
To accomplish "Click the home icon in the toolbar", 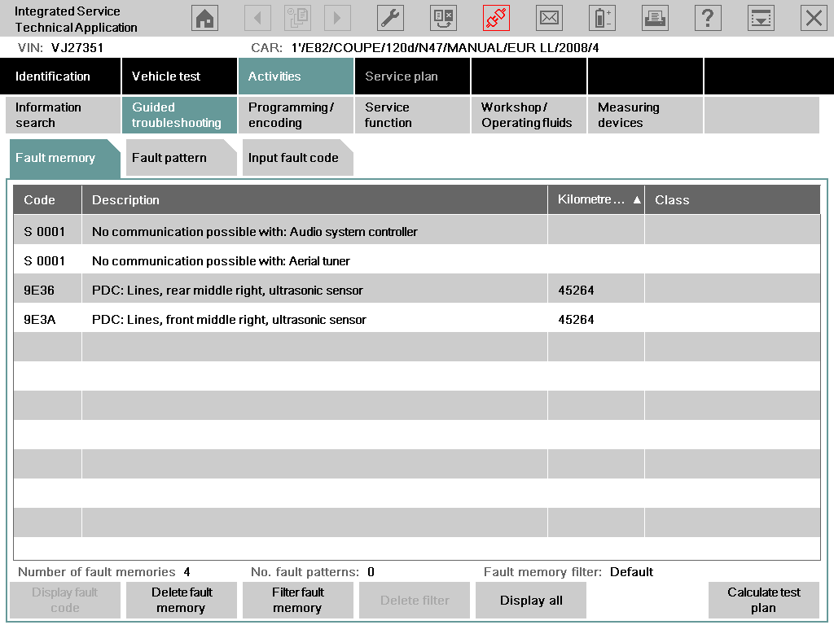I will coord(204,17).
